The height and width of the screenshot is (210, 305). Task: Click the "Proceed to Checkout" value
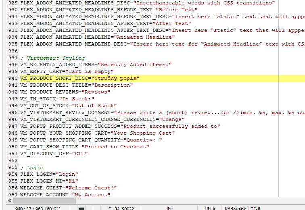click(x=116, y=147)
